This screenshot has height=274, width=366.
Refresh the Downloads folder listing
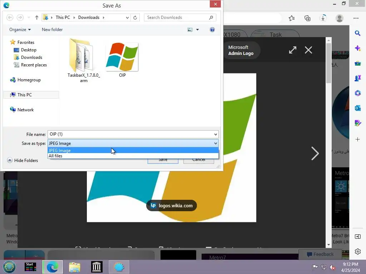[135, 17]
